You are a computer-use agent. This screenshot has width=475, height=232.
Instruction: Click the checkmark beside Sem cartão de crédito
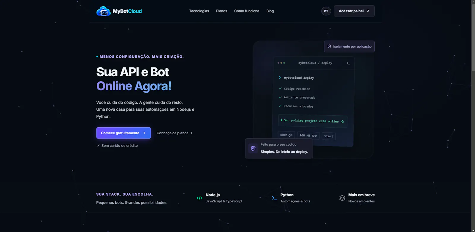coord(98,146)
